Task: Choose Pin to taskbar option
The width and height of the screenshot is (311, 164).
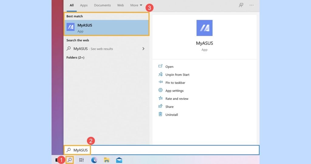Action: [175, 83]
